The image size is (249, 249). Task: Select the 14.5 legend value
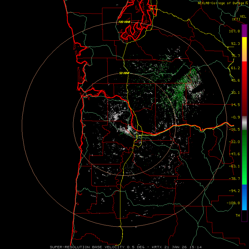point(235,105)
